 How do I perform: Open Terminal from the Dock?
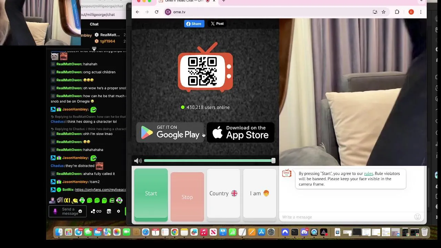tap(295, 232)
